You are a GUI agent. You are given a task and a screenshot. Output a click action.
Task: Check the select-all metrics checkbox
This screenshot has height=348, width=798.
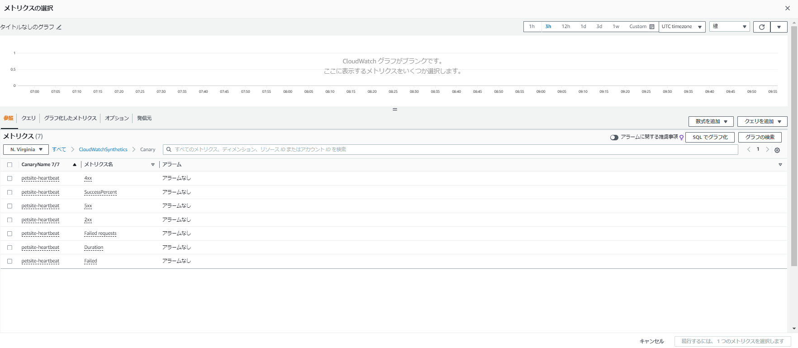tap(9, 165)
